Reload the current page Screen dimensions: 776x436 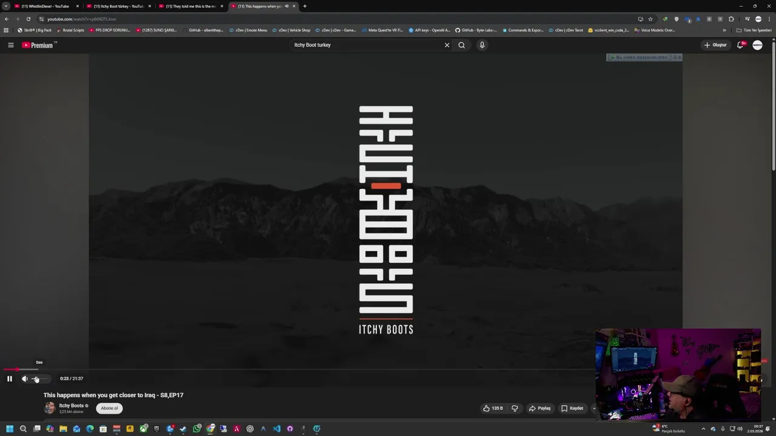[x=28, y=19]
